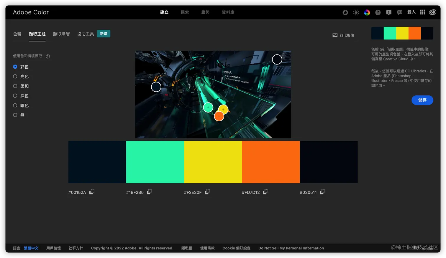Image resolution: width=446 pixels, height=258 pixels.
Task: Click the dark picker circle on image left side
Action: pyautogui.click(x=156, y=87)
